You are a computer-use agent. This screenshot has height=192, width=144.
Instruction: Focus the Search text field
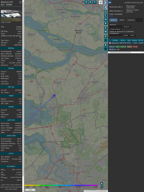(x=116, y=27)
